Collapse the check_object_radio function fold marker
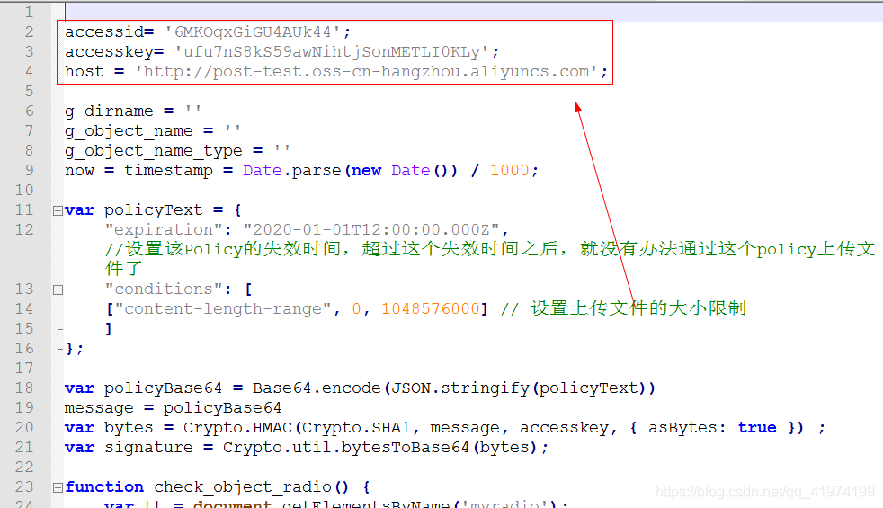Viewport: 883px width, 508px height. pyautogui.click(x=58, y=487)
